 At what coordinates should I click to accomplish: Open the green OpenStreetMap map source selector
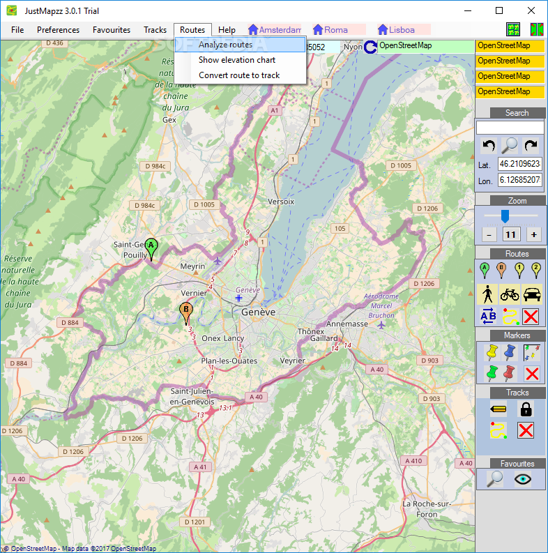point(425,46)
